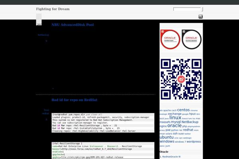Select the moosefs tag in the cloud
Viewport: 239px width, 159px height.
pyautogui.click(x=165, y=122)
